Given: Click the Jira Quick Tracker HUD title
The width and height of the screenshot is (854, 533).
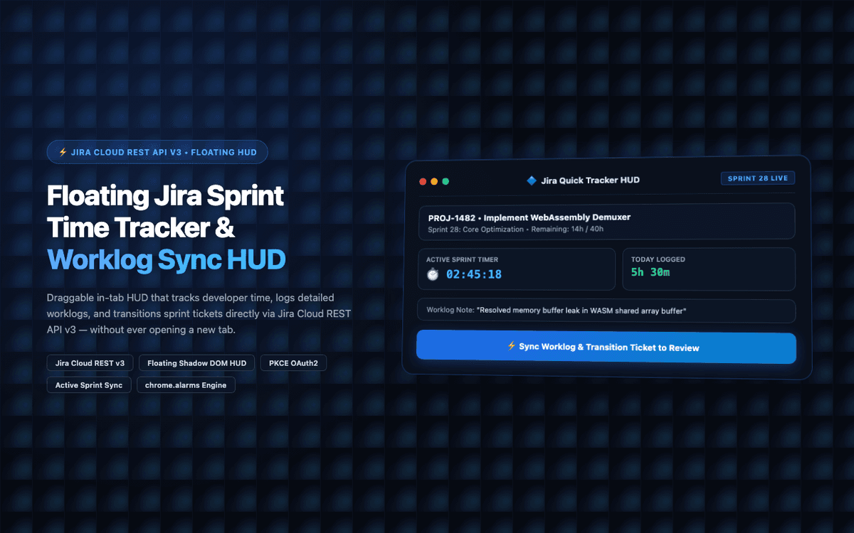Looking at the screenshot, I should point(590,181).
